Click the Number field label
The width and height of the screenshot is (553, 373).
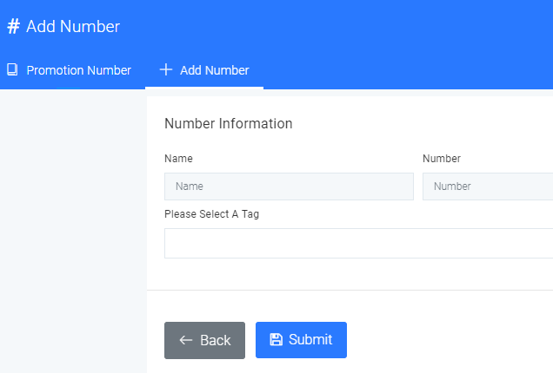[x=442, y=159]
